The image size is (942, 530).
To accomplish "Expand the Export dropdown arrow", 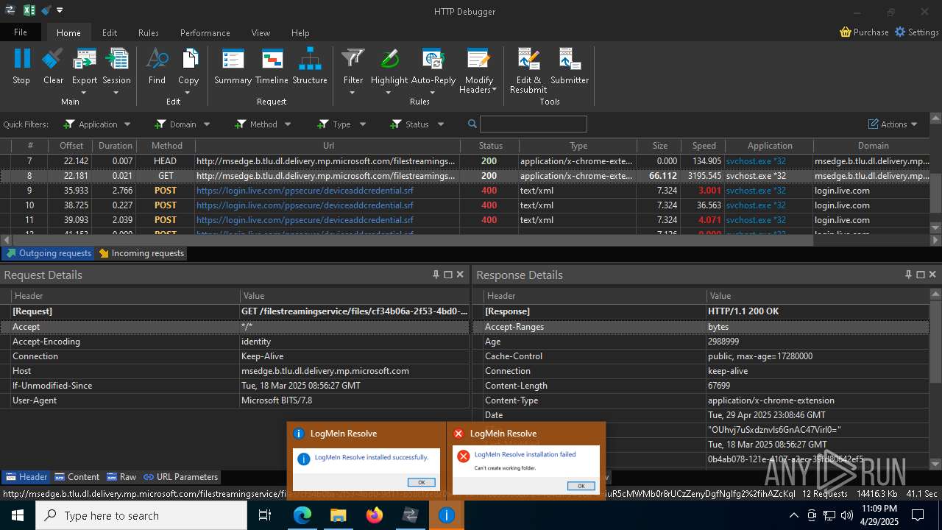I will 83,93.
